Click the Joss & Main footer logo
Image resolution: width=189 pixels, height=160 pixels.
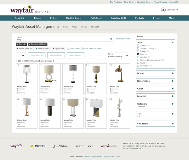60,146
